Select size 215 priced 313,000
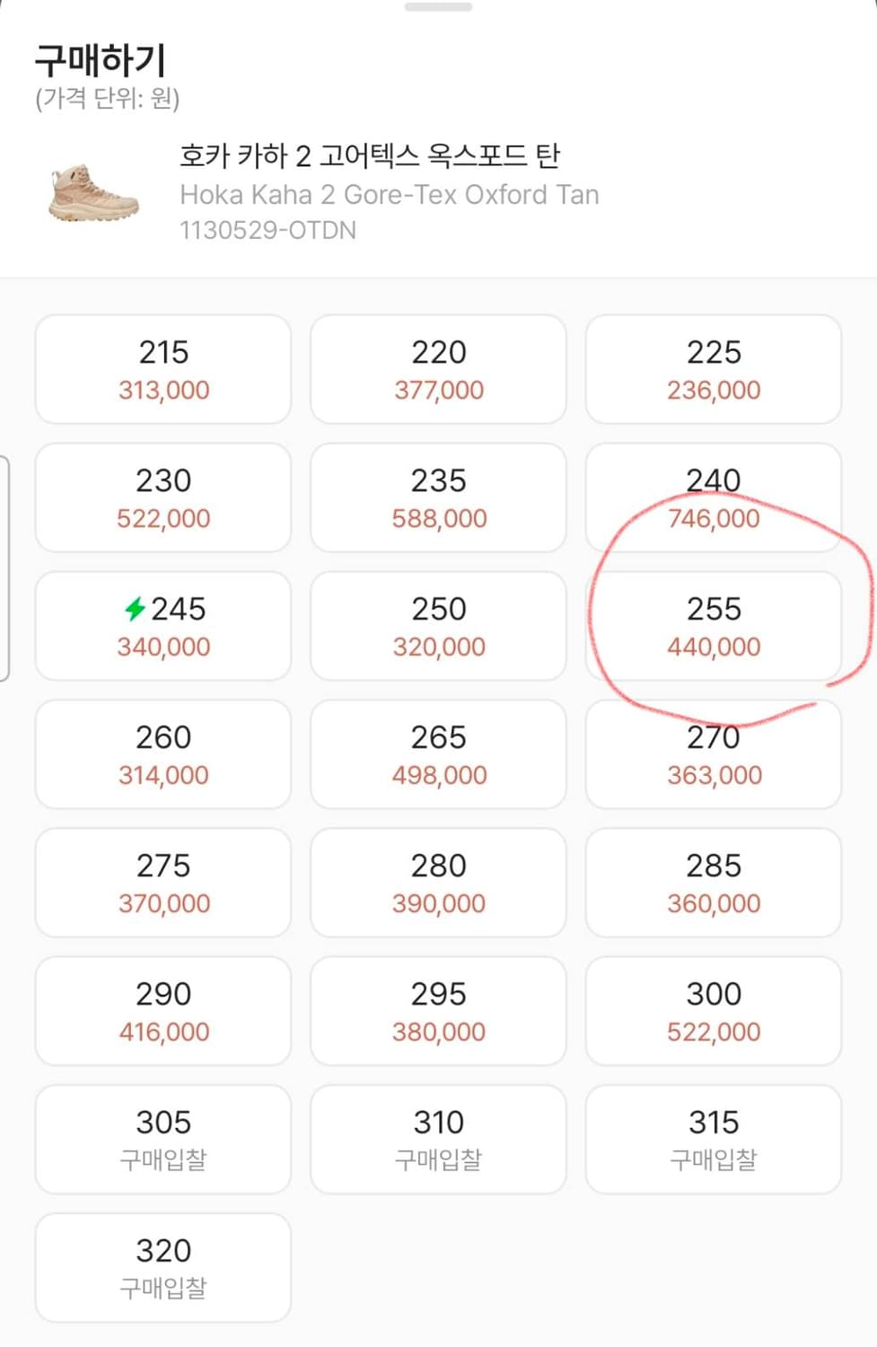This screenshot has width=877, height=1347. click(163, 370)
